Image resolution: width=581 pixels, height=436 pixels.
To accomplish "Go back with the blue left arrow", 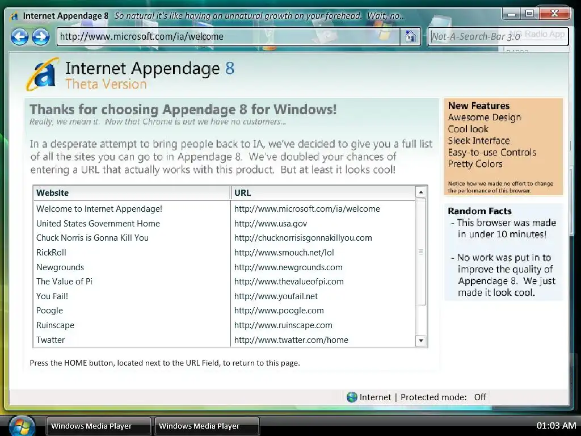I will [19, 37].
